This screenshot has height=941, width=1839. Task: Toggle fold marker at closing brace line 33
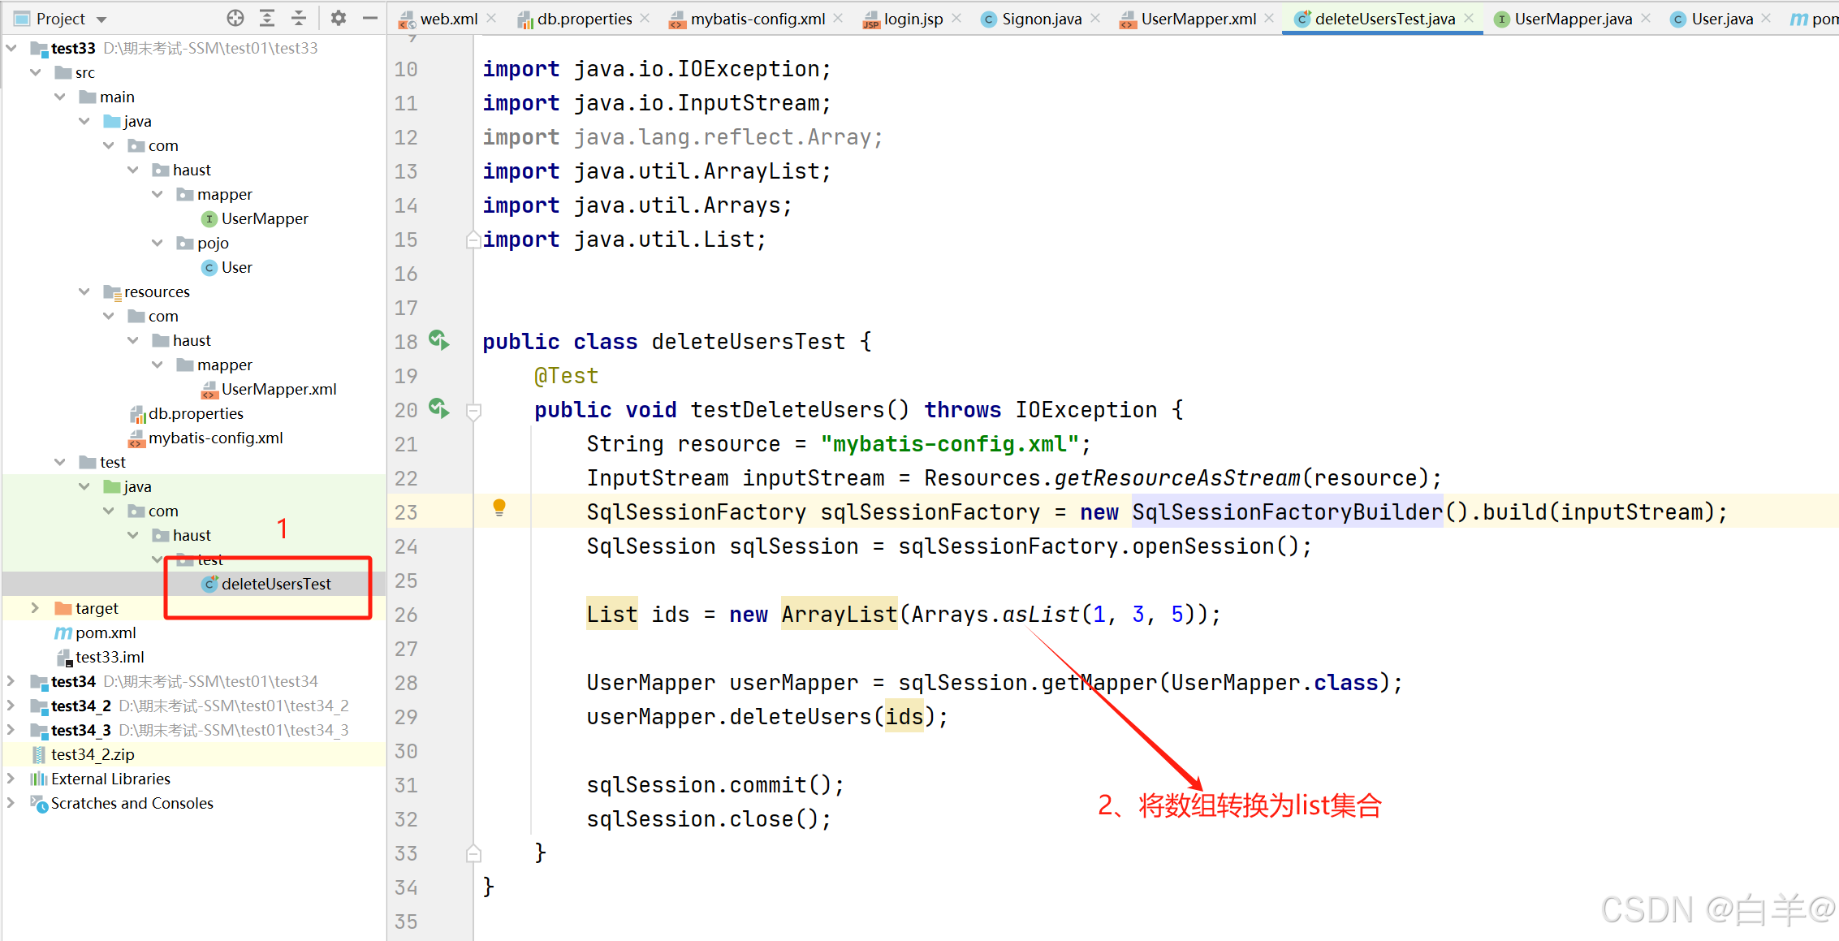[474, 853]
